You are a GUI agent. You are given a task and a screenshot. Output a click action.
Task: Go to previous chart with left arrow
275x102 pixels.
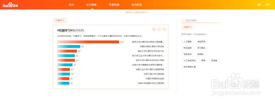[159, 29]
